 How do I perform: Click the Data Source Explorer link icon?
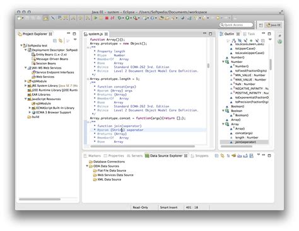coord(222,155)
